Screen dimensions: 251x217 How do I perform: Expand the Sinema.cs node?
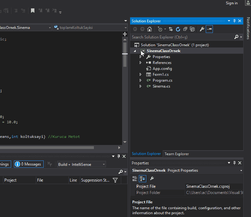[x=140, y=86]
